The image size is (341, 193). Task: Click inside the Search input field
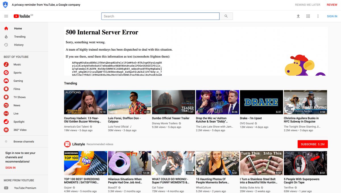160,16
